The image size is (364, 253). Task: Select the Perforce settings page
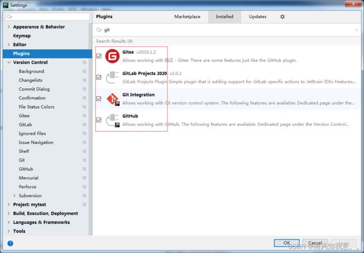point(27,187)
